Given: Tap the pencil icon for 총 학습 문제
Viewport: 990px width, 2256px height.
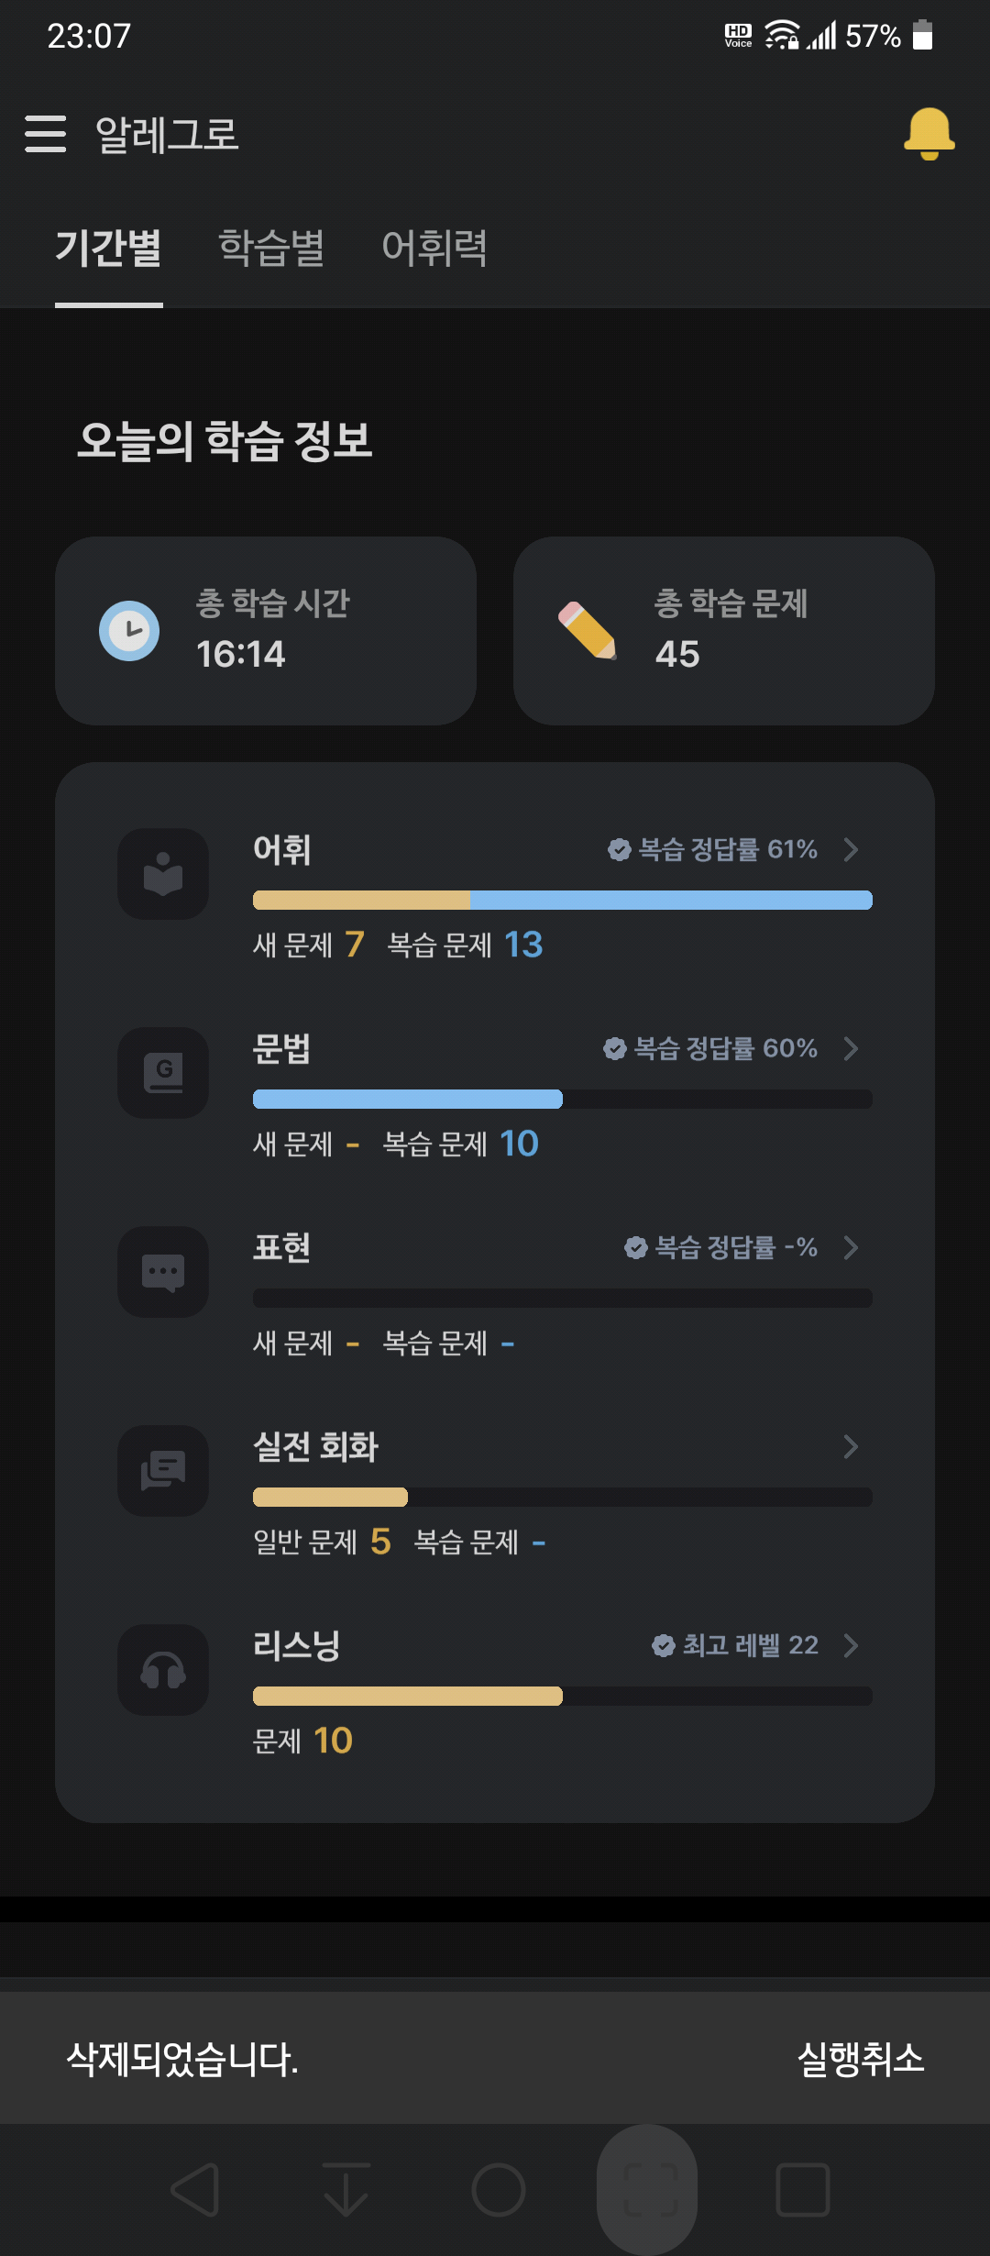Looking at the screenshot, I should click(588, 631).
